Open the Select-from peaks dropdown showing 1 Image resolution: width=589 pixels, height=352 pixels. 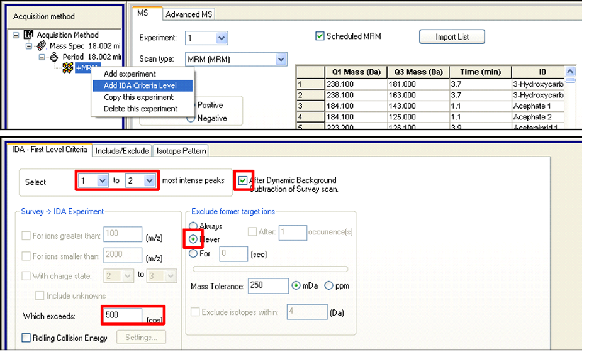[102, 181]
